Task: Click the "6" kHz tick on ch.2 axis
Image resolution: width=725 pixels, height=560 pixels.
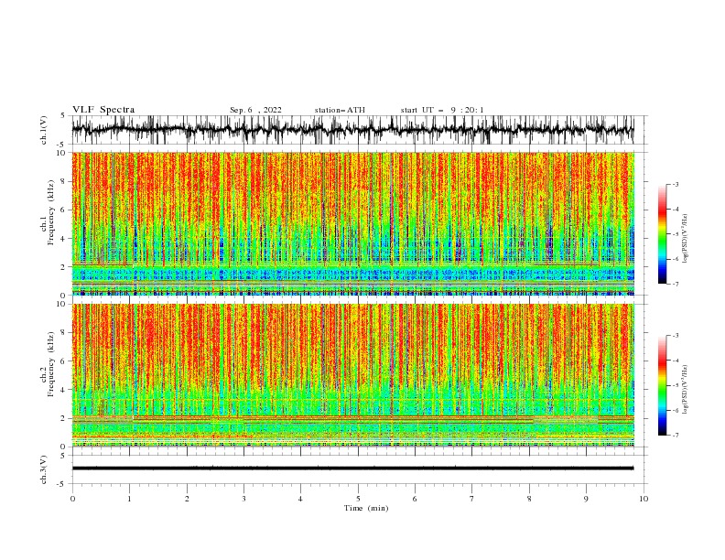Action: click(x=63, y=361)
